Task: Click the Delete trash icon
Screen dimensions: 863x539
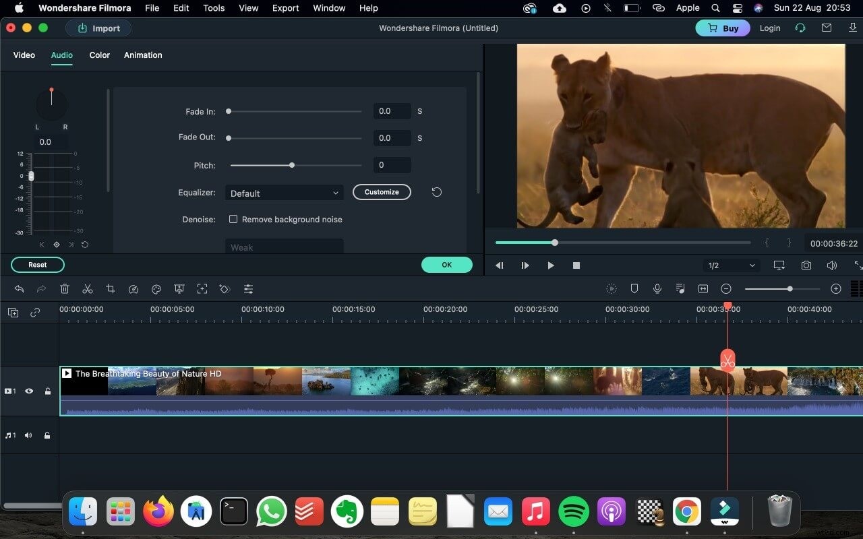Action: click(x=65, y=288)
